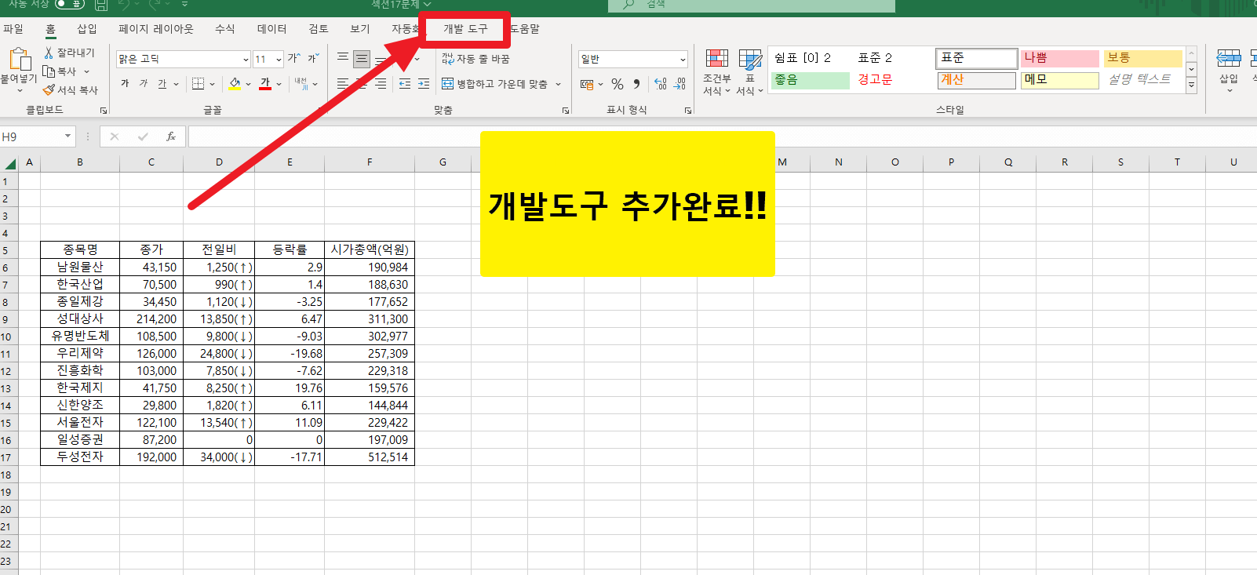Image resolution: width=1257 pixels, height=575 pixels.
Task: Increase decimal places
Action: 661,84
